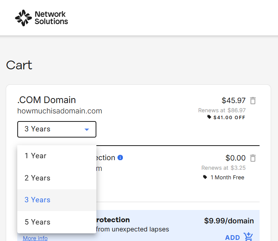278x241 pixels.
Task: Click the tag icon beside 1 Month Free
Action: point(205,177)
